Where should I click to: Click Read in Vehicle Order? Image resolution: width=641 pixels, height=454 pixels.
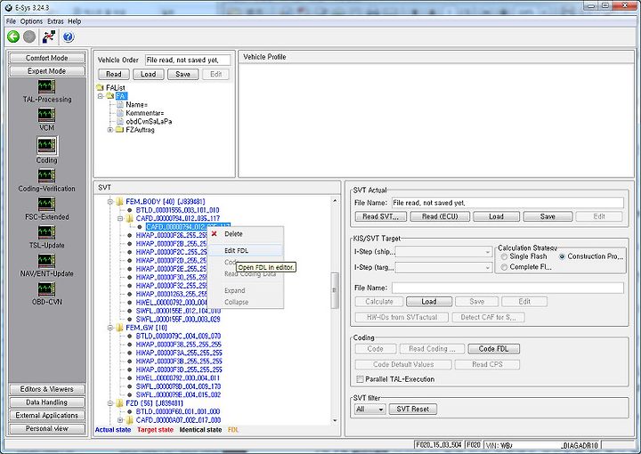[114, 75]
